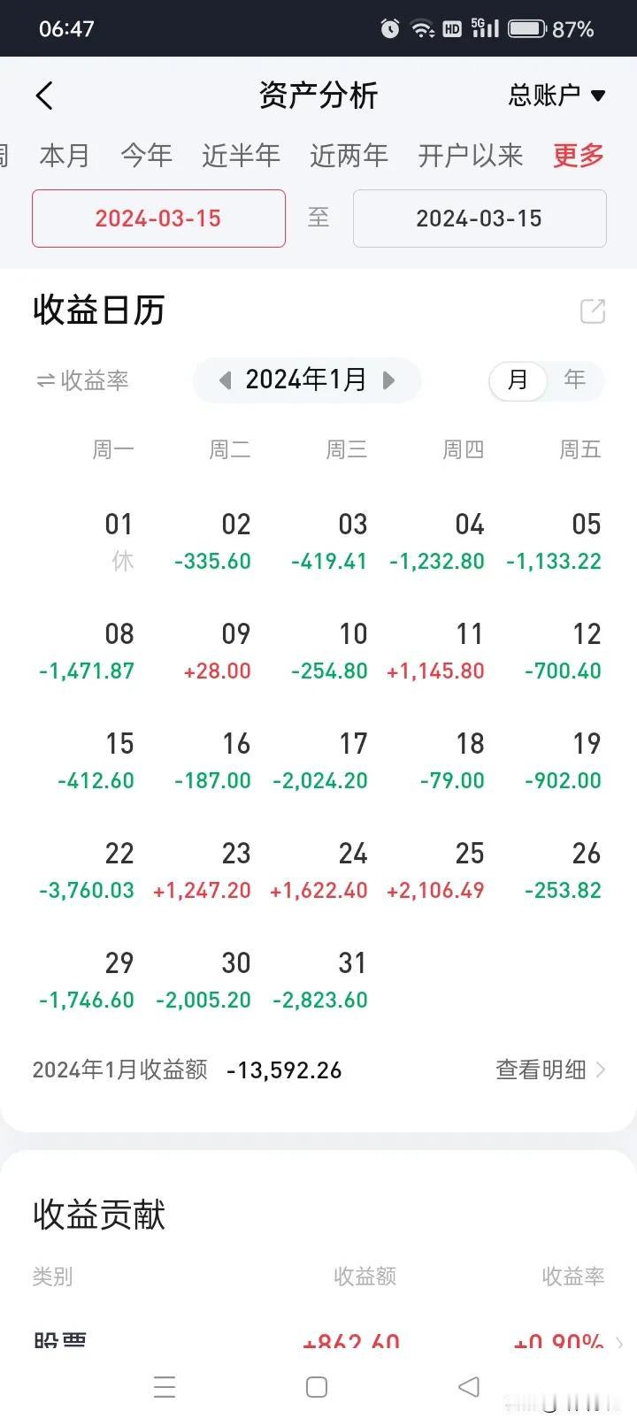This screenshot has width=637, height=1426.
Task: Tap the 收益率 swap icon
Action: tap(45, 380)
